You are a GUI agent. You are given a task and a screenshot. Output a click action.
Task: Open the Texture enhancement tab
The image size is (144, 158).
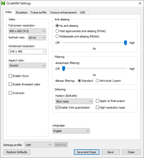[63, 12]
